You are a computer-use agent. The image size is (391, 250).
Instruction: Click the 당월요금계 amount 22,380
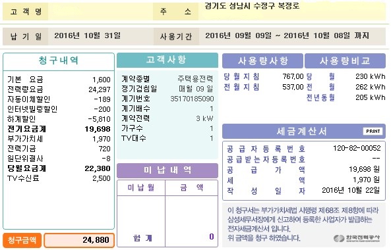point(98,168)
